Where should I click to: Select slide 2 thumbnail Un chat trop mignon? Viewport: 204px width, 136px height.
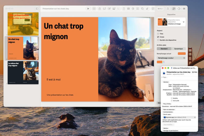point(23,48)
